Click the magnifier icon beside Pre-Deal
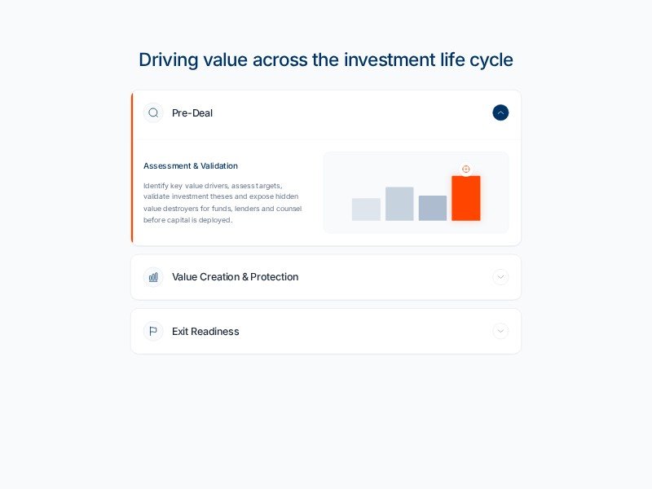This screenshot has height=489, width=652. (153, 113)
